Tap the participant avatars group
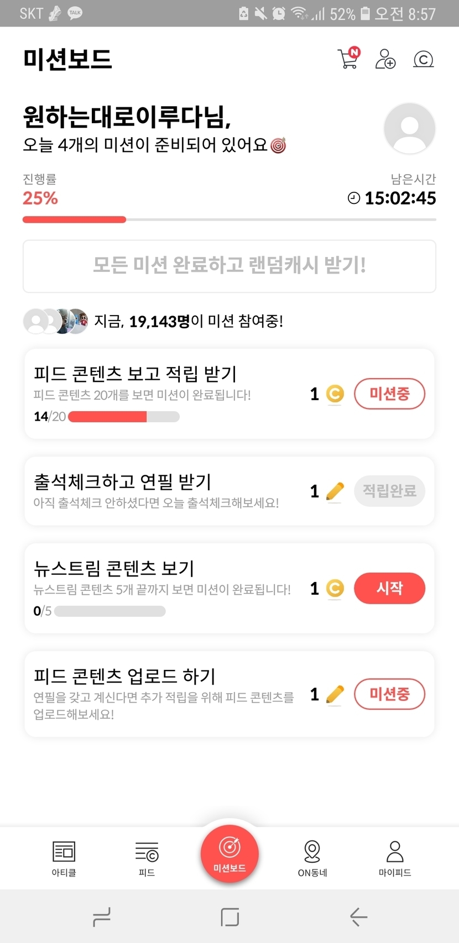 click(x=55, y=321)
